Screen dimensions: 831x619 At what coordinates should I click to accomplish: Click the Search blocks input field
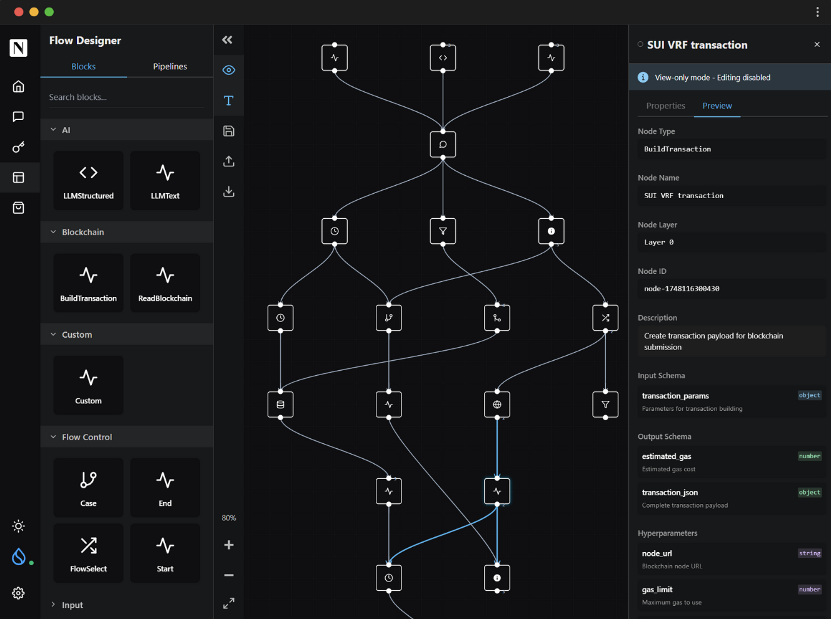(127, 97)
